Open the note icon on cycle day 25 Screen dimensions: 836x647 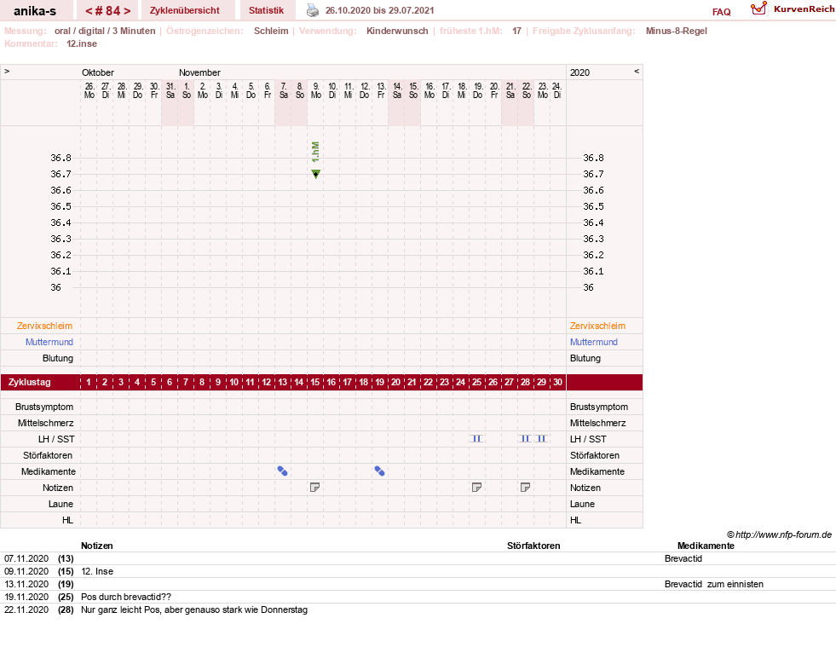(x=476, y=488)
